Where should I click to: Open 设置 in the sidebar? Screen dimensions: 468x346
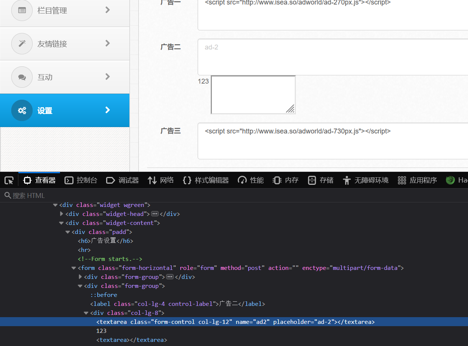[64, 110]
